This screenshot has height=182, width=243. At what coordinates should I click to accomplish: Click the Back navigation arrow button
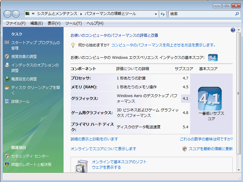(x=8, y=14)
